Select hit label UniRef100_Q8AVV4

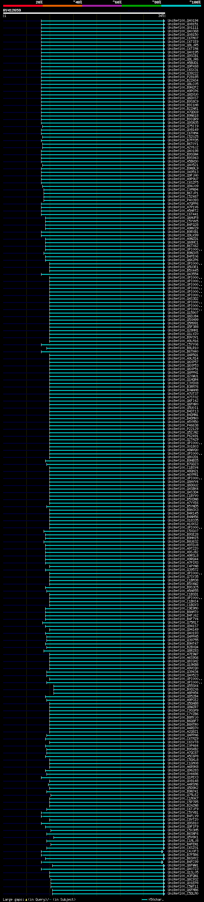click(183, 482)
